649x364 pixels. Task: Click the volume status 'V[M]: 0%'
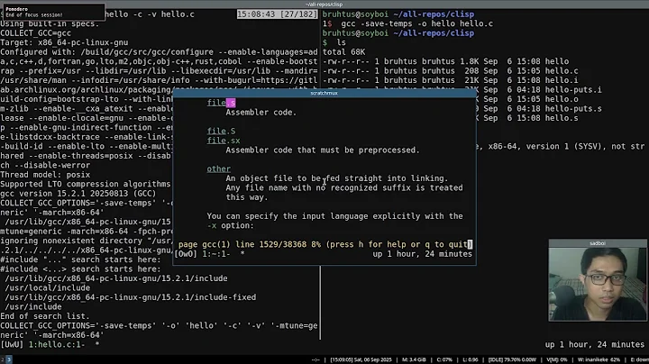tap(557, 359)
